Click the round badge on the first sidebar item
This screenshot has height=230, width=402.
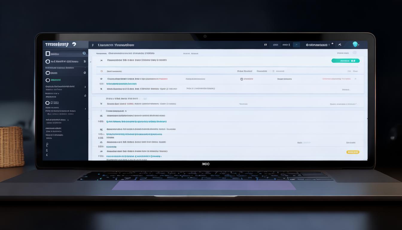(84, 53)
